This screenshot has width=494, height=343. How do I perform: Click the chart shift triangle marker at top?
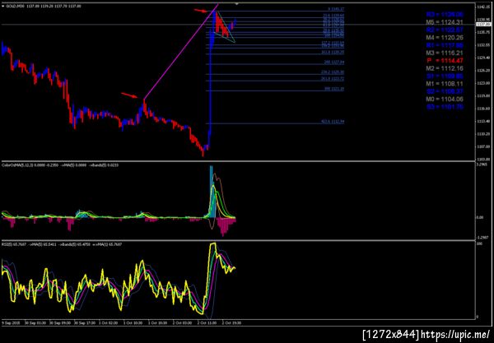point(236,4)
